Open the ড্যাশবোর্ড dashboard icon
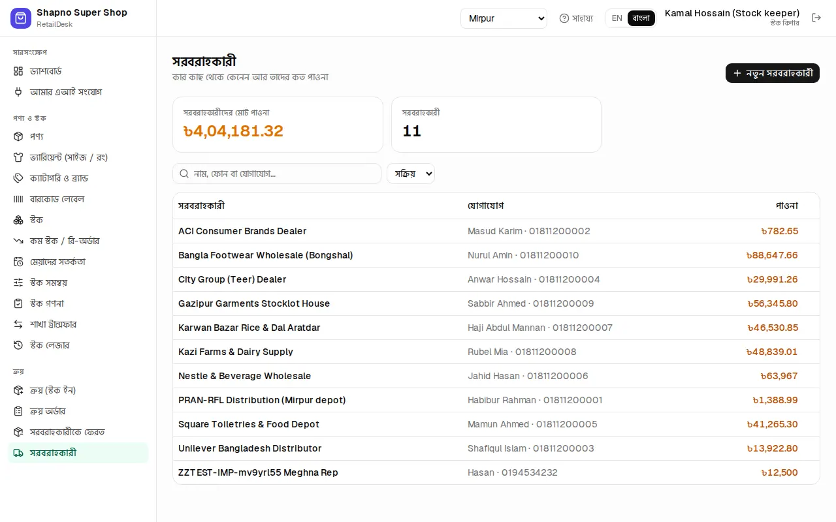 18,71
